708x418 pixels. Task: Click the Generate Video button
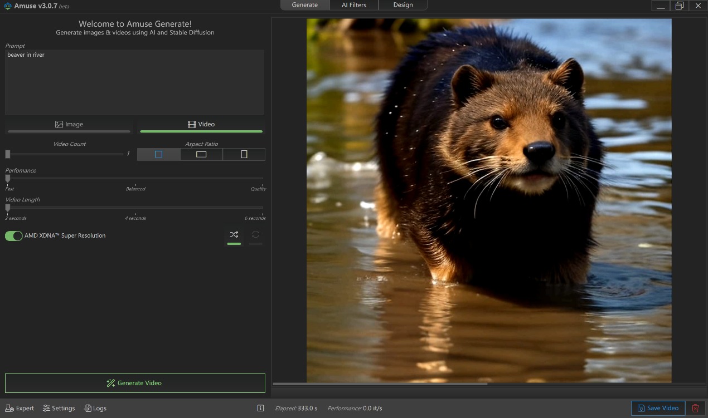click(135, 383)
